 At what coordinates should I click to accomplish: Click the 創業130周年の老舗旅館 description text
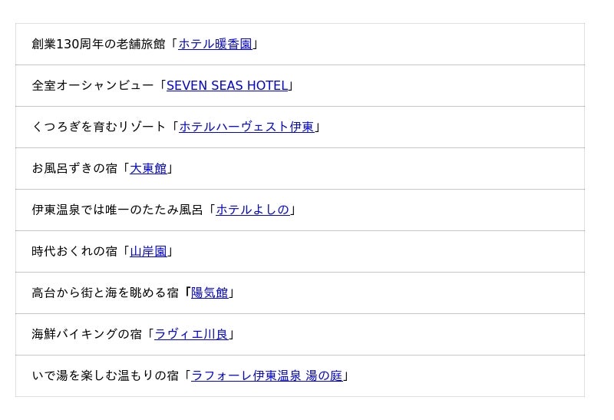pyautogui.click(x=98, y=45)
